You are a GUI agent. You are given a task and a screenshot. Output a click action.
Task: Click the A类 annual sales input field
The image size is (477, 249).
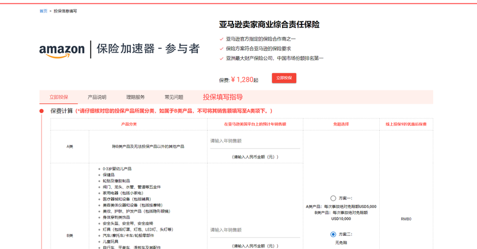pyautogui.click(x=255, y=141)
